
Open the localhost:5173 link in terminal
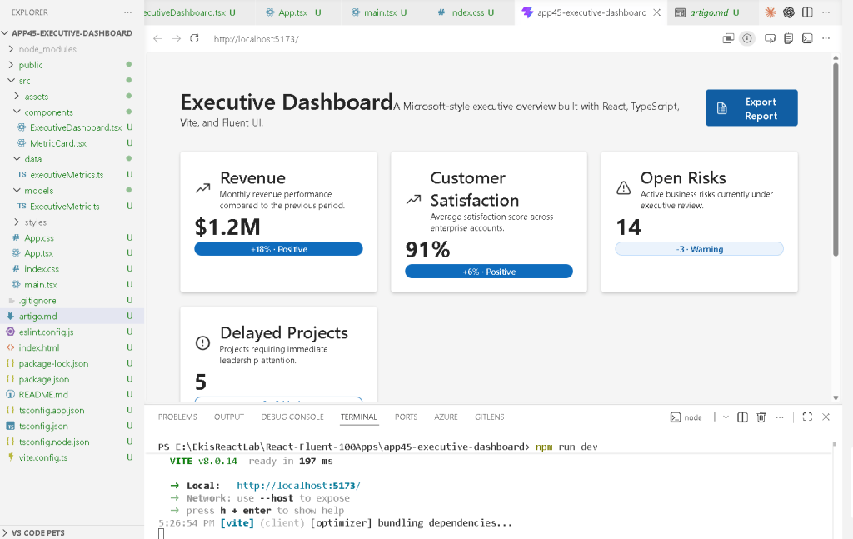[298, 485]
